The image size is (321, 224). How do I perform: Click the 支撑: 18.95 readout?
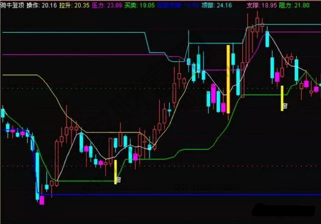pos(261,5)
